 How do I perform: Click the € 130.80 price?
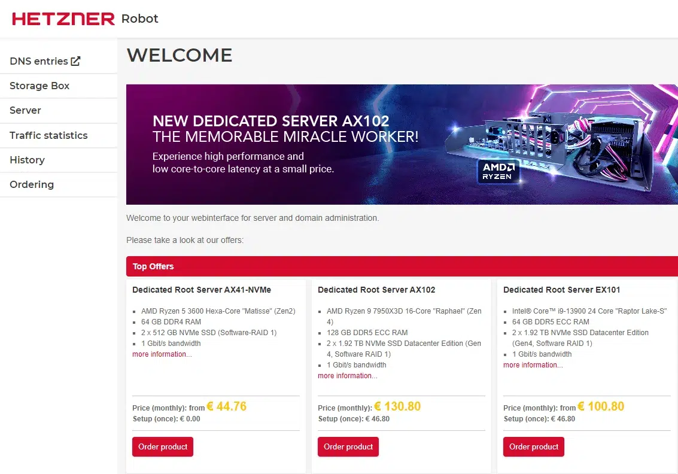[x=397, y=406]
